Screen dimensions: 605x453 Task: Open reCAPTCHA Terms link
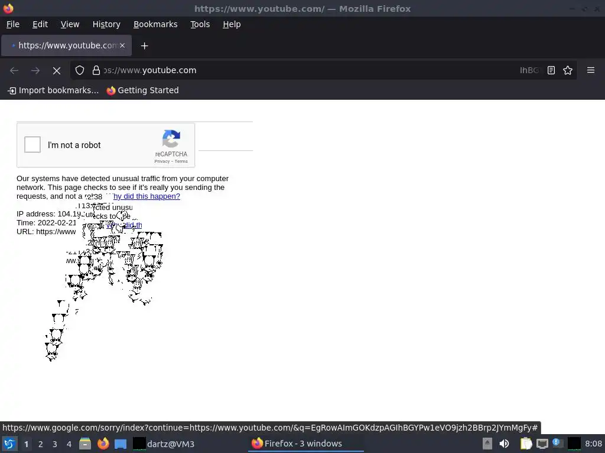click(x=181, y=162)
